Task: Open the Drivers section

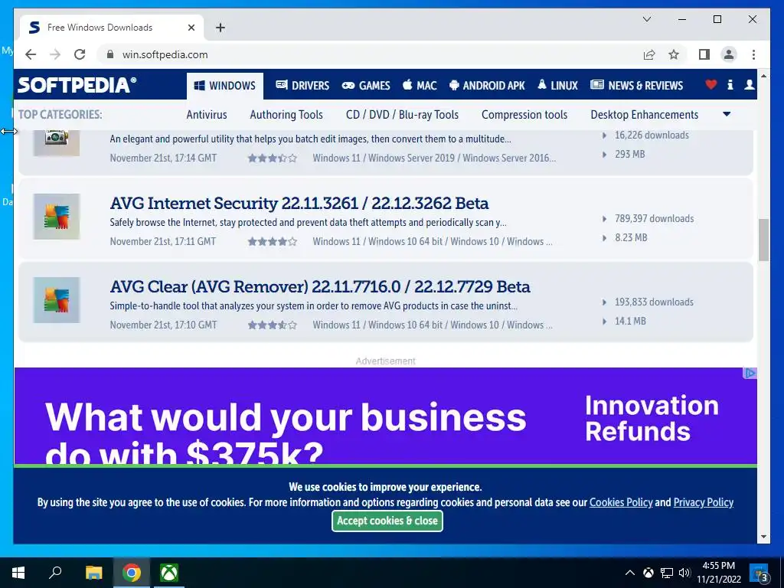Action: coord(302,86)
